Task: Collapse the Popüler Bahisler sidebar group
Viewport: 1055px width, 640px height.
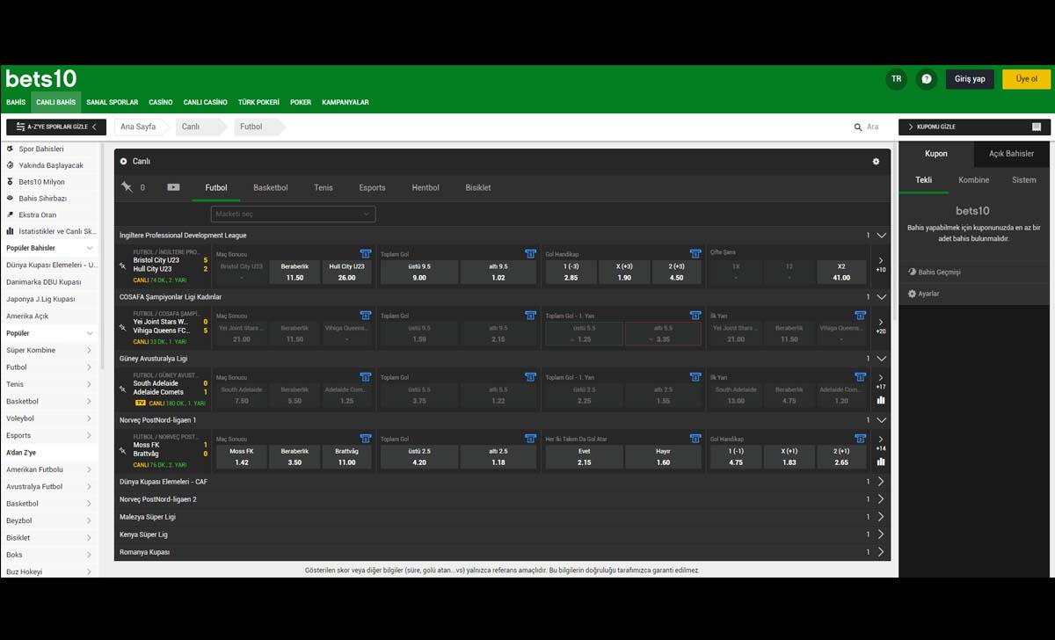Action: coord(90,248)
